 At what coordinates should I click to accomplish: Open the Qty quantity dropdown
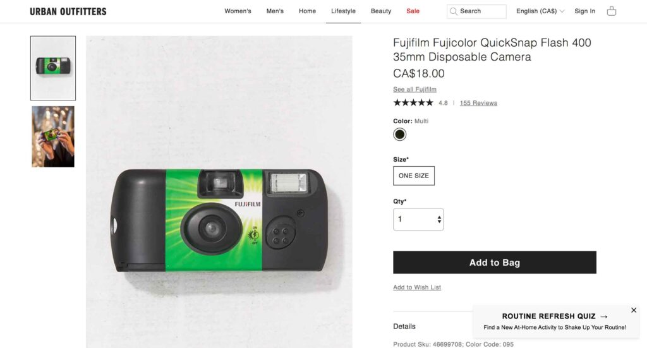coord(418,219)
